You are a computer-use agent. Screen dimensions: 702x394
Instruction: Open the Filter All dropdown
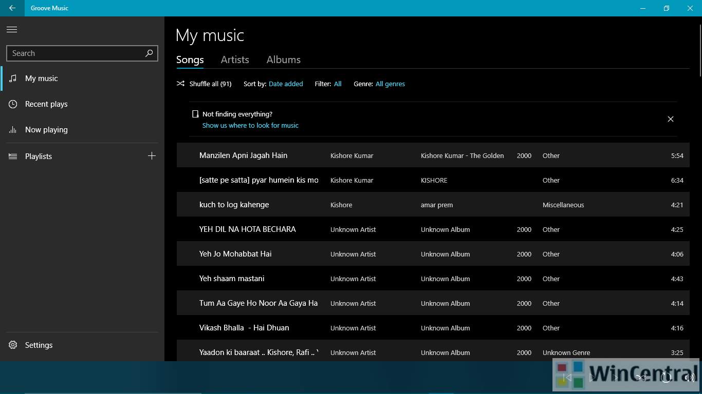point(338,84)
